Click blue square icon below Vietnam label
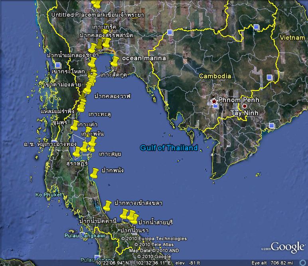The height and width of the screenshot is (266, 308). [x=270, y=77]
